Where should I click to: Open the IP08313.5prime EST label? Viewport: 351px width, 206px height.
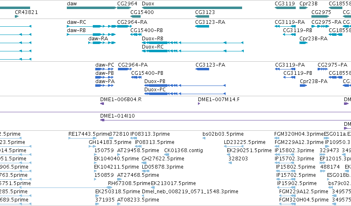point(154,142)
